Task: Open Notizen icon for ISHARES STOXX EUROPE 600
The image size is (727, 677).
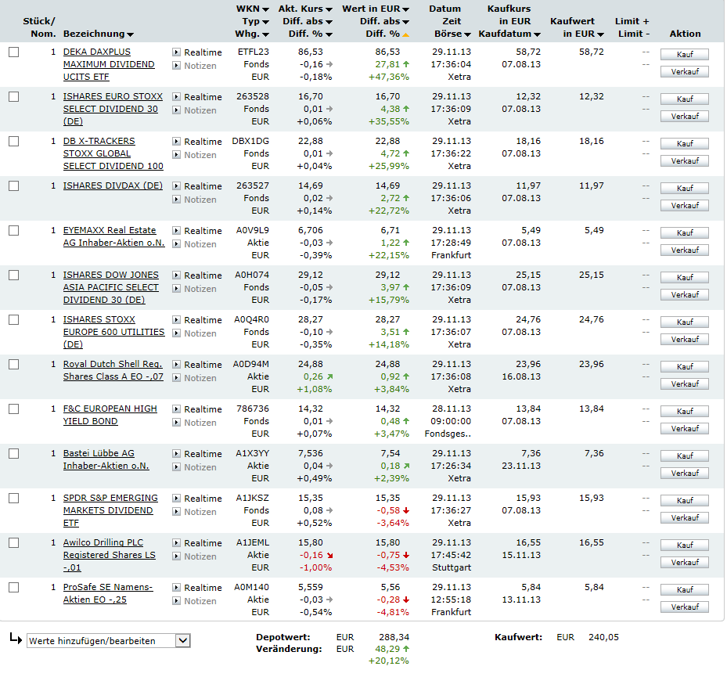Action: (x=176, y=333)
